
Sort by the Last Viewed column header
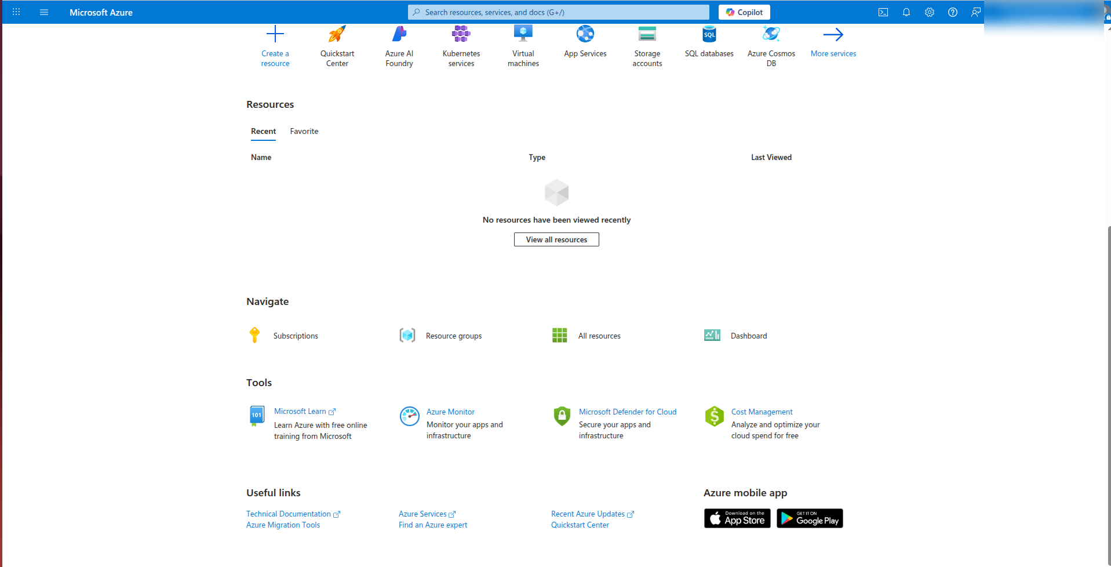pyautogui.click(x=771, y=158)
